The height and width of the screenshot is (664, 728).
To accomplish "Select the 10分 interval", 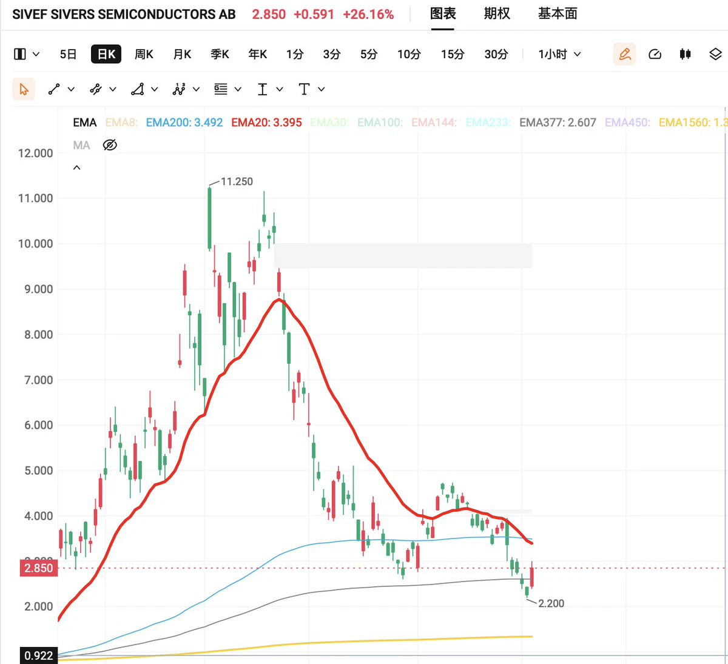I will point(409,54).
